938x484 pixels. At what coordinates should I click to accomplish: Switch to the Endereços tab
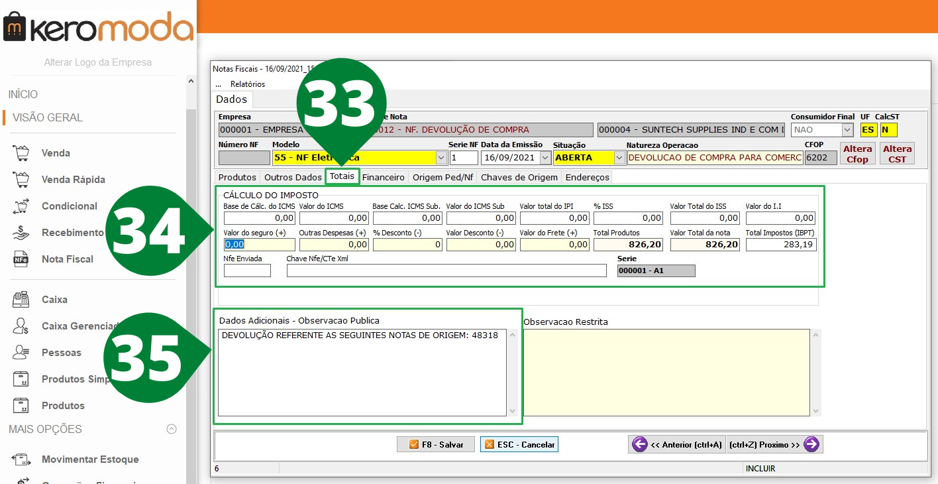[x=587, y=177]
